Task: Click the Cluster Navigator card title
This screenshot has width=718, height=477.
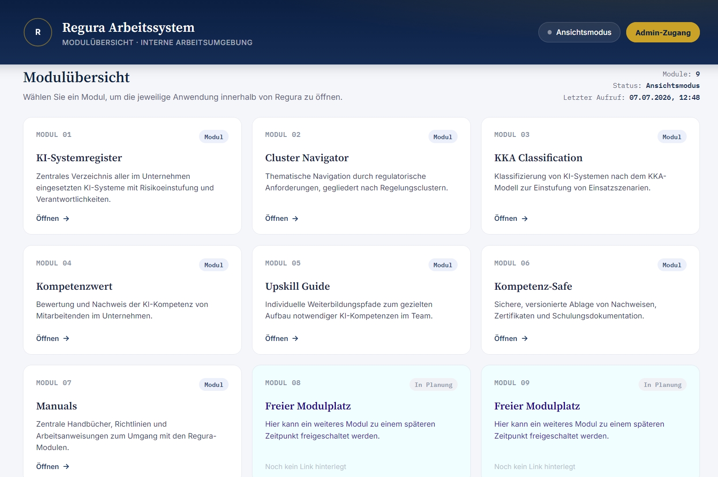Action: click(x=307, y=158)
